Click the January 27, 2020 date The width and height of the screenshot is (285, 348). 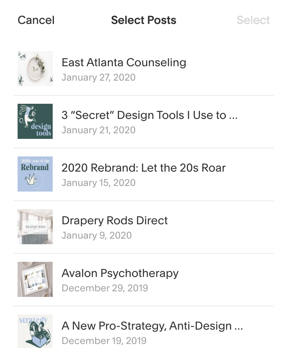[98, 77]
